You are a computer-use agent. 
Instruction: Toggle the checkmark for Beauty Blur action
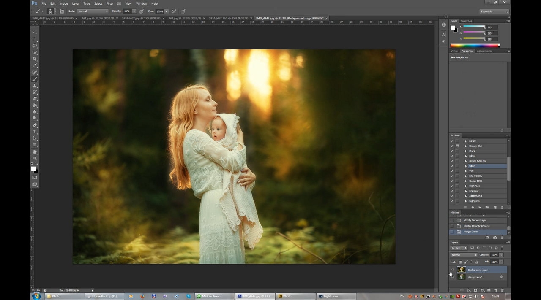452,146
